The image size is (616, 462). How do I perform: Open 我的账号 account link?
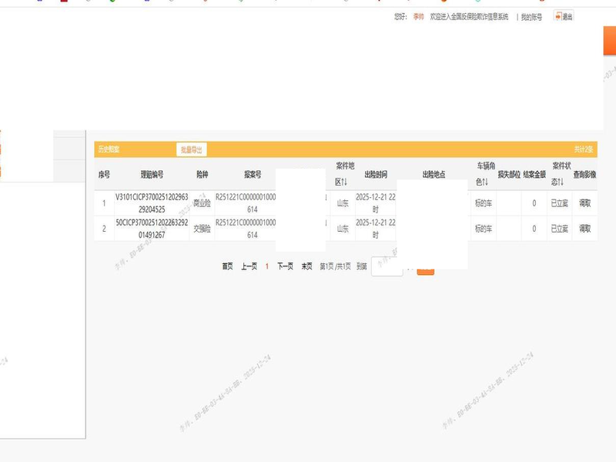point(531,17)
